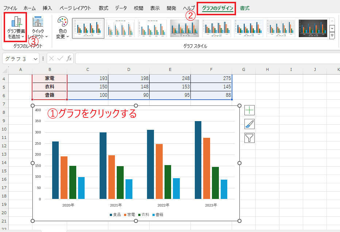Switch to the ヘルプ tab

click(x=189, y=8)
